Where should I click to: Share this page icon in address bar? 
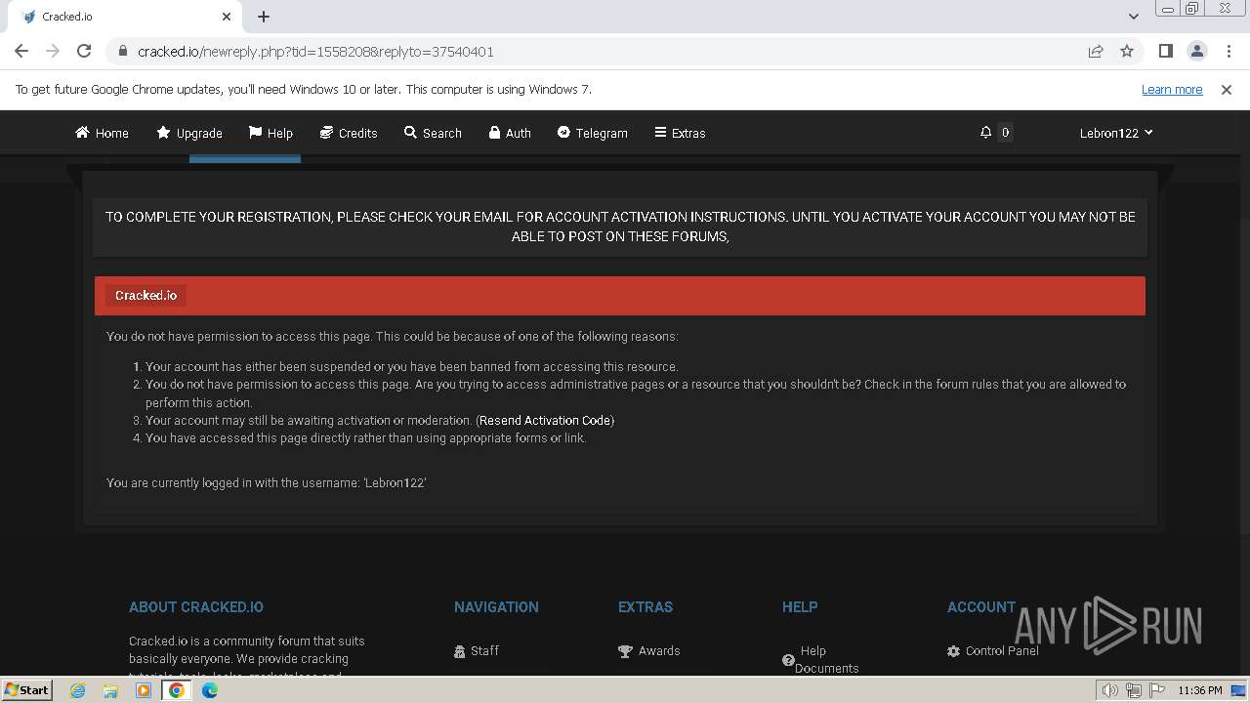(1096, 51)
